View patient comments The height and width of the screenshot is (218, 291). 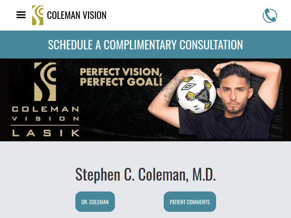pyautogui.click(x=190, y=202)
